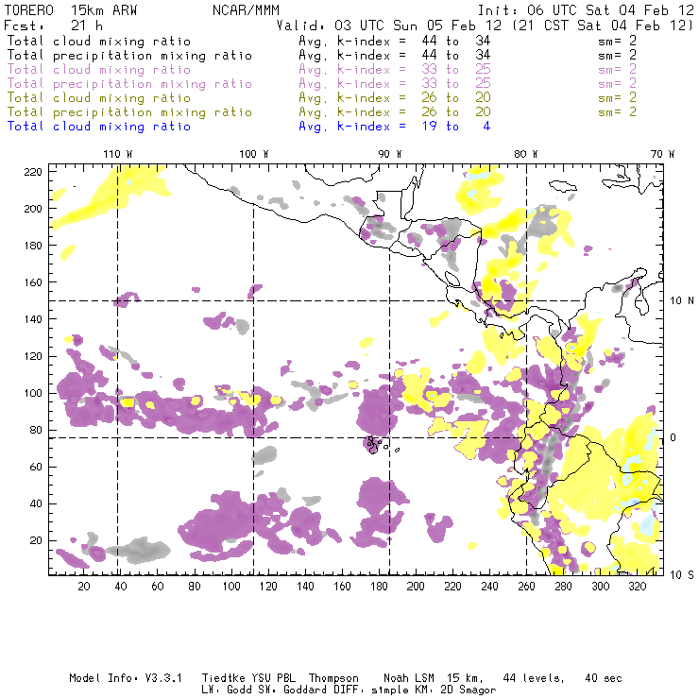Click the x-axis tick label '320'
The height and width of the screenshot is (699, 699).
point(637,587)
